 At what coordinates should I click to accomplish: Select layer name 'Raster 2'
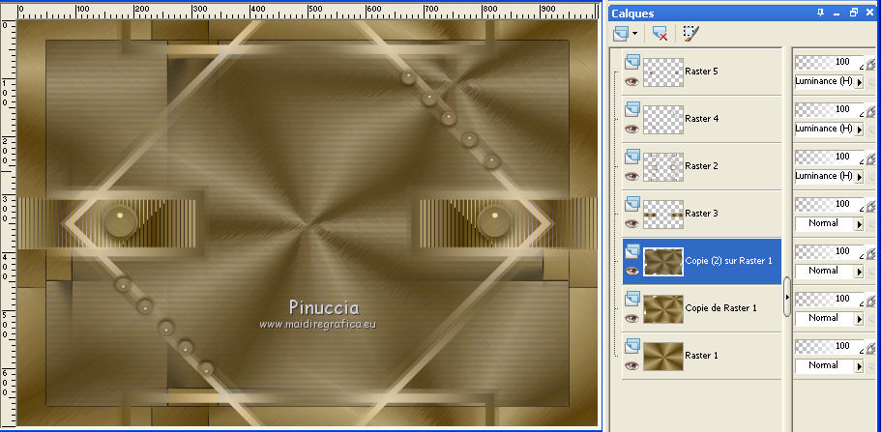point(701,165)
